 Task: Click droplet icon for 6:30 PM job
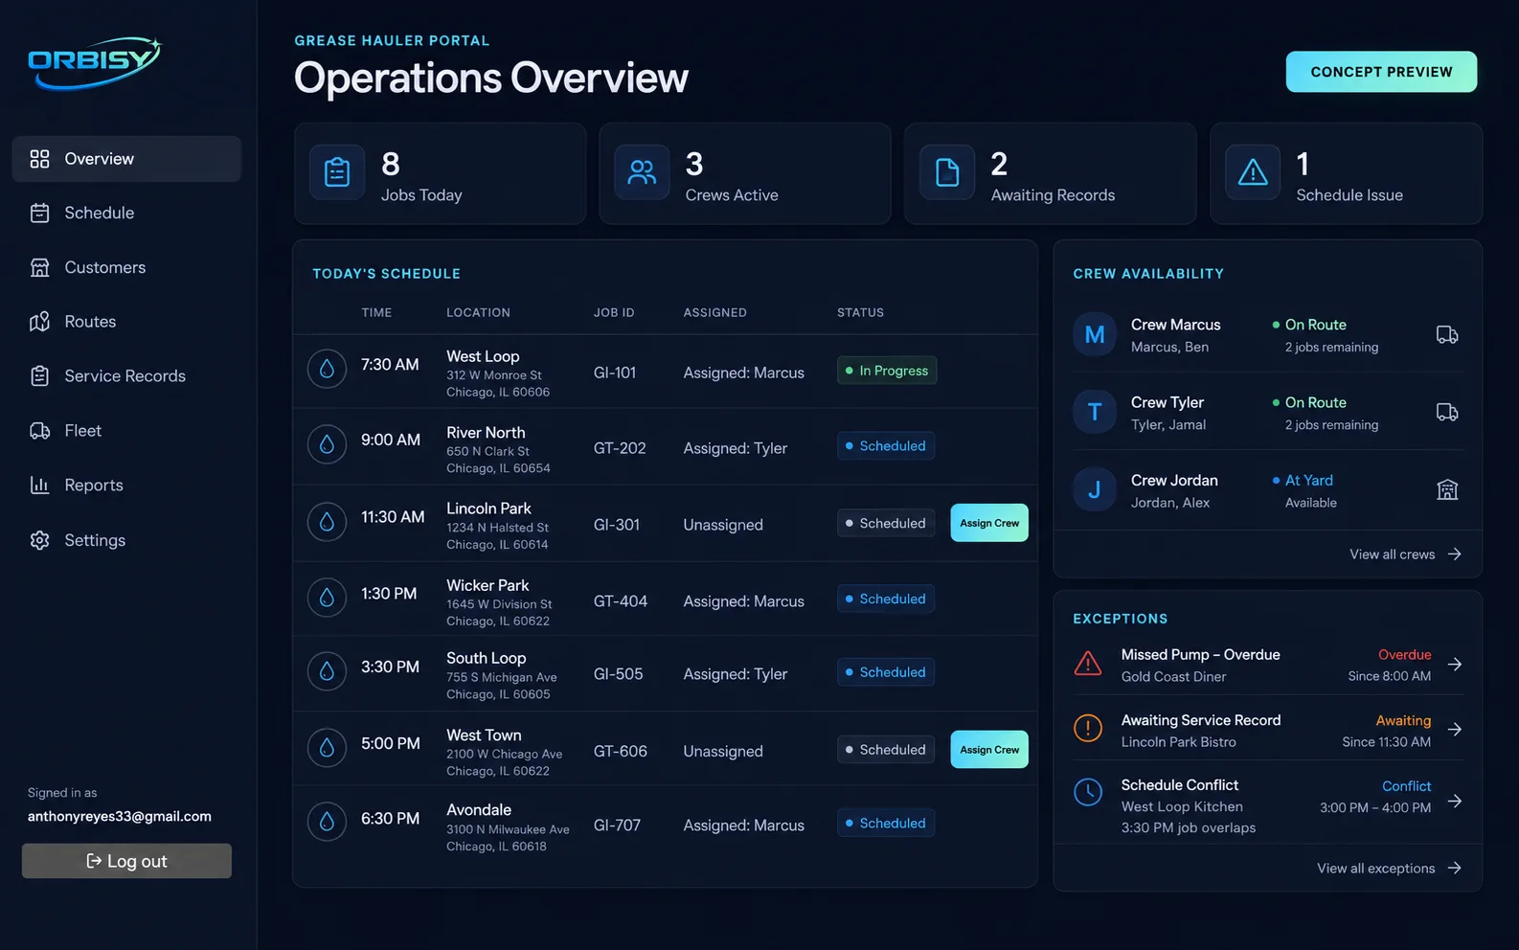(x=327, y=822)
